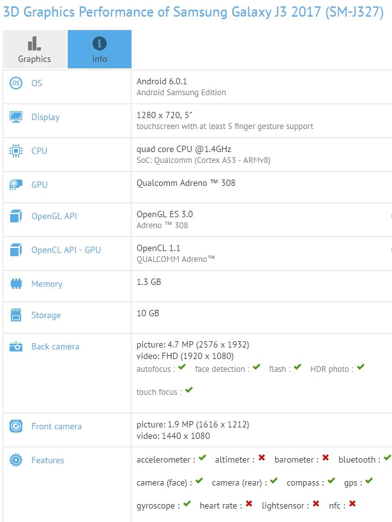Viewport: 392px width, 522px height.
Task: Switch to the Graphics tab
Action: (x=34, y=49)
